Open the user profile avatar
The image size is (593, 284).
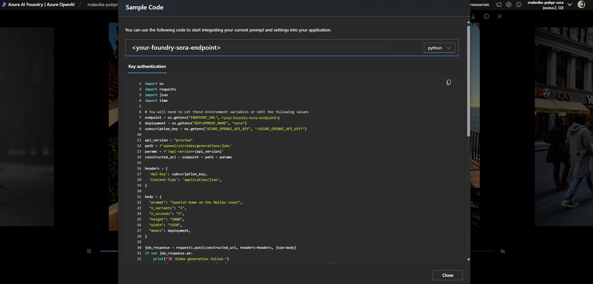point(581,4)
